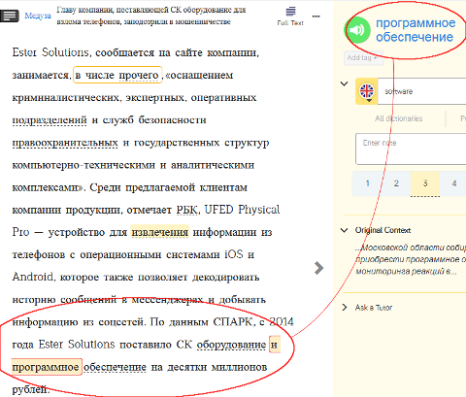466x397 pixels.
Task: Open the UK flag language dropdown
Action: coord(367,91)
